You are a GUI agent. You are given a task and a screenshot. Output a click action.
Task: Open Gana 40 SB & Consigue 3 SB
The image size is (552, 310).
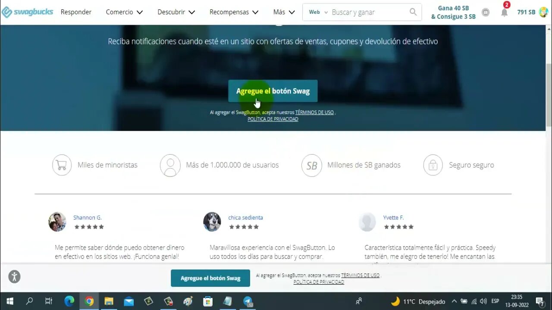point(453,12)
